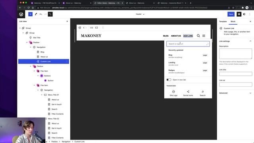Image resolution: width=254 pixels, height=143 pixels.
Task: Open the editor options kebab menu
Action: pyautogui.click(x=250, y=14)
